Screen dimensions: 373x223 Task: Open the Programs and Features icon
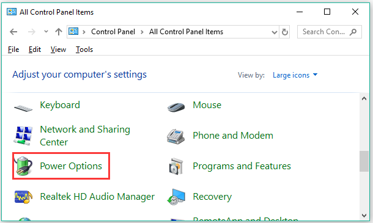click(176, 166)
